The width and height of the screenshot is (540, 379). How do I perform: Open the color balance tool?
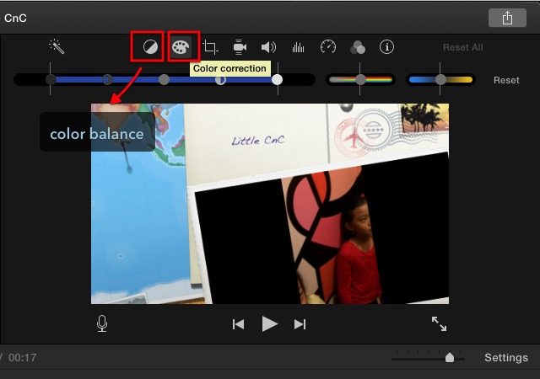click(x=150, y=47)
